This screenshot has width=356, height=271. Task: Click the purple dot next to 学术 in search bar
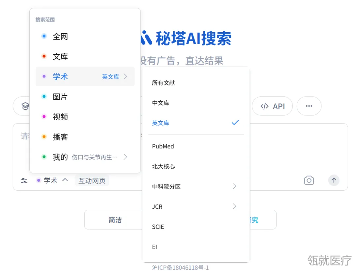pyautogui.click(x=39, y=180)
